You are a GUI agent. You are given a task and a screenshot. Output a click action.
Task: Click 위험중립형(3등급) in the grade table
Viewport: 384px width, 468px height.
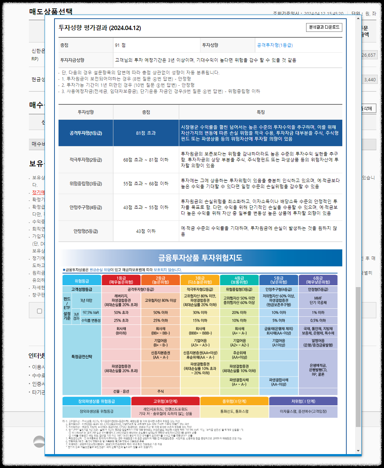tap(86, 183)
